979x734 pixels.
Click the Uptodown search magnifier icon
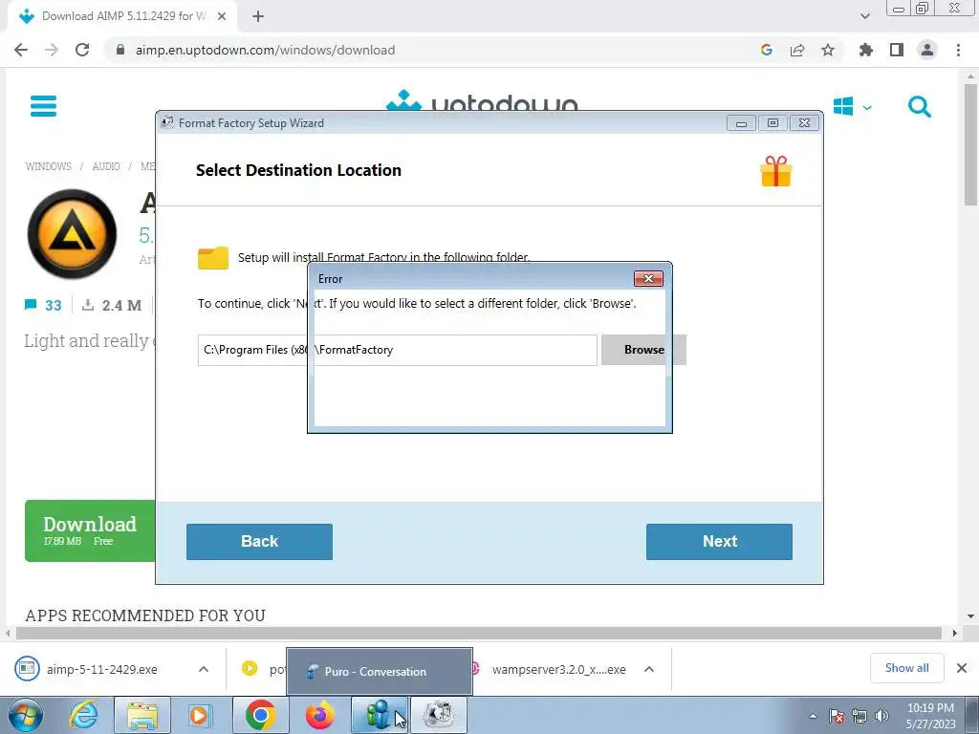click(x=919, y=107)
